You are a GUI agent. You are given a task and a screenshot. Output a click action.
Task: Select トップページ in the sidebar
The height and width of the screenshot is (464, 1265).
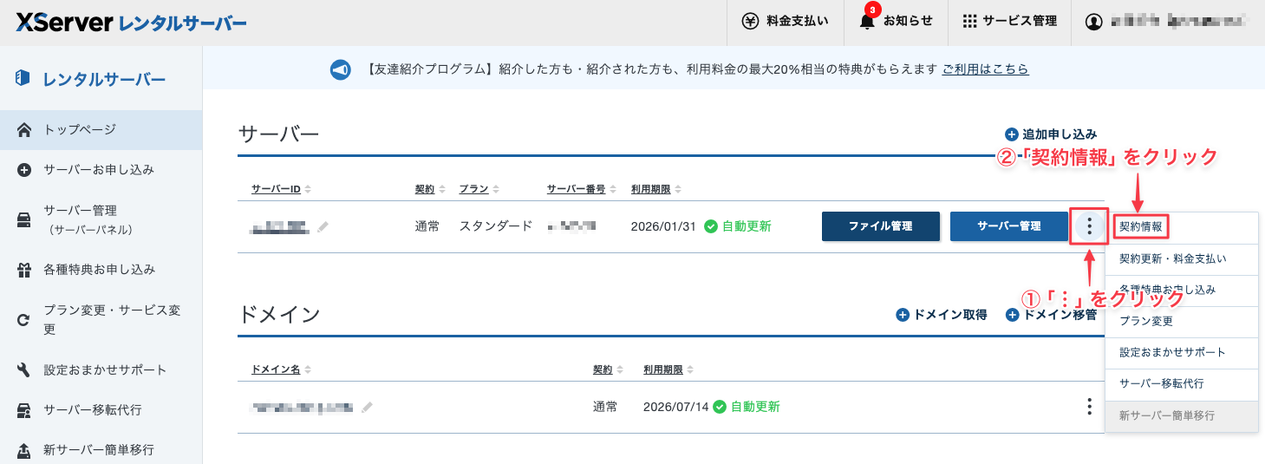(101, 130)
